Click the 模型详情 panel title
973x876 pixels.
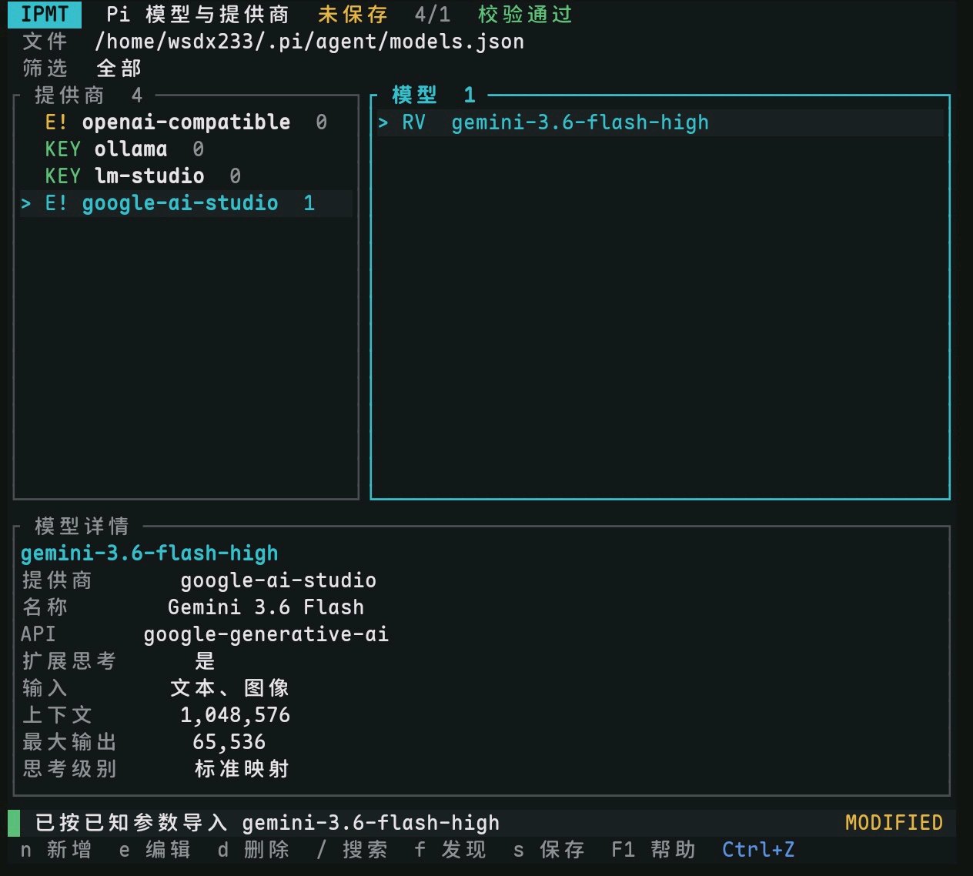tap(82, 527)
